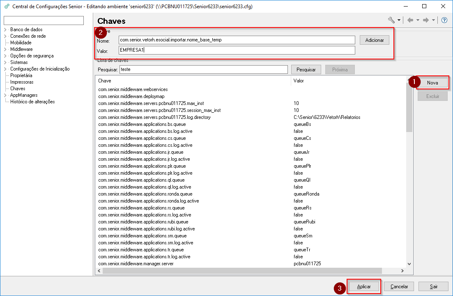Open Histórico de alterações in the tree

[x=32, y=102]
